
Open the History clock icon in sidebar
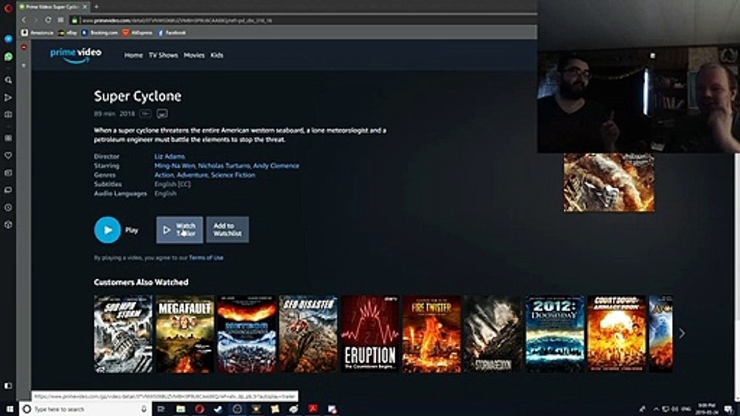point(8,207)
